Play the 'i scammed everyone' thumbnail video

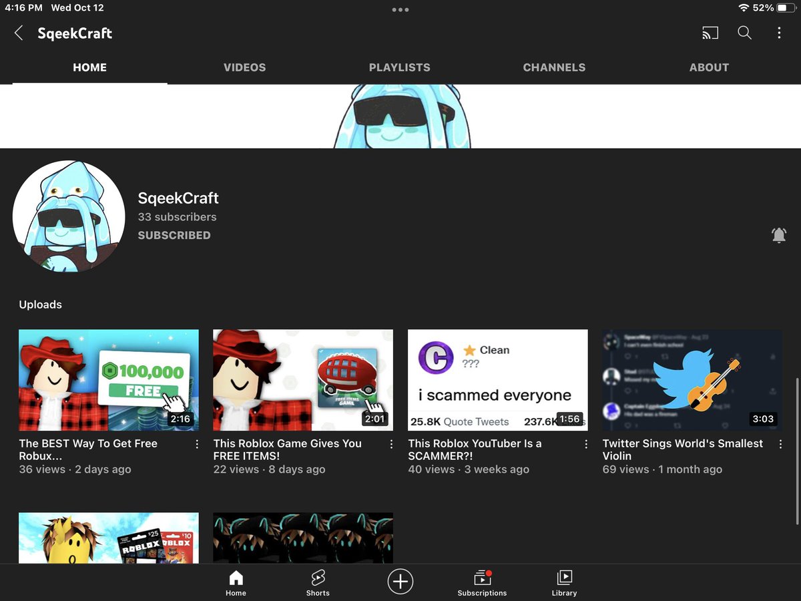tap(498, 380)
